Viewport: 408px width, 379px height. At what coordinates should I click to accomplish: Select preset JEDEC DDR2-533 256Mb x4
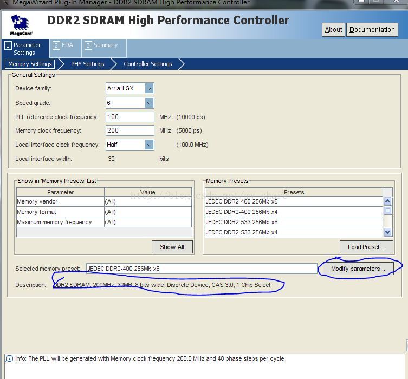point(294,232)
